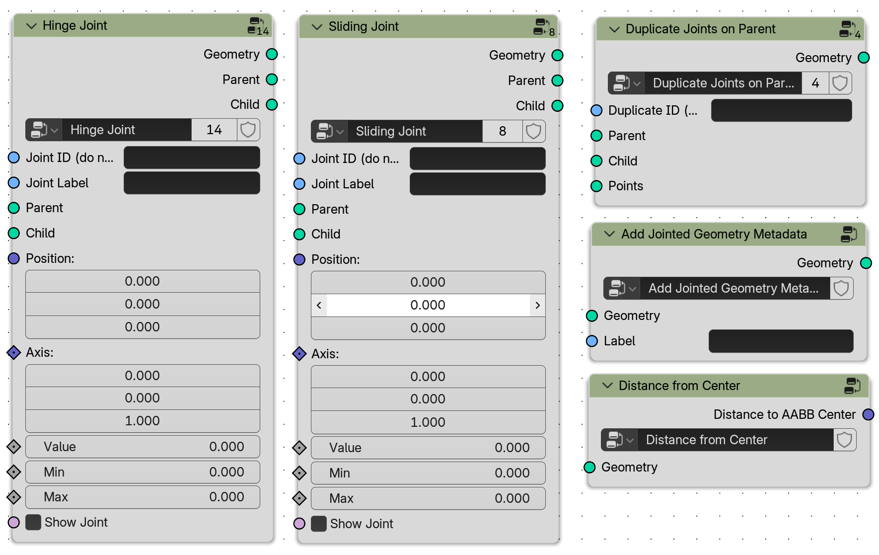
Task: Enable Show Joint checkbox on Hinge Joint
Action: pyautogui.click(x=33, y=522)
